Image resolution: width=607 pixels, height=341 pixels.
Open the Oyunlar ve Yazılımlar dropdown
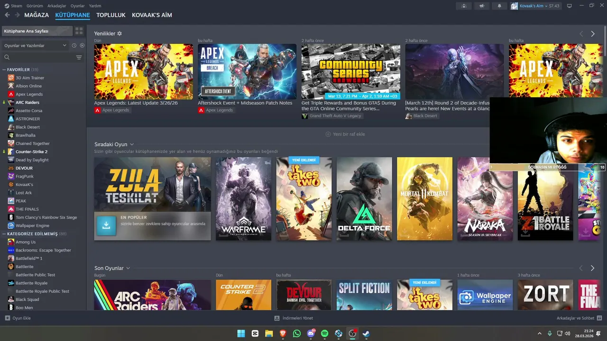tap(35, 45)
